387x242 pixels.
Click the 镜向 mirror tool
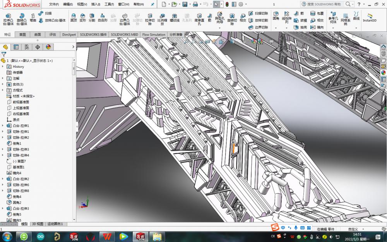click(x=317, y=27)
